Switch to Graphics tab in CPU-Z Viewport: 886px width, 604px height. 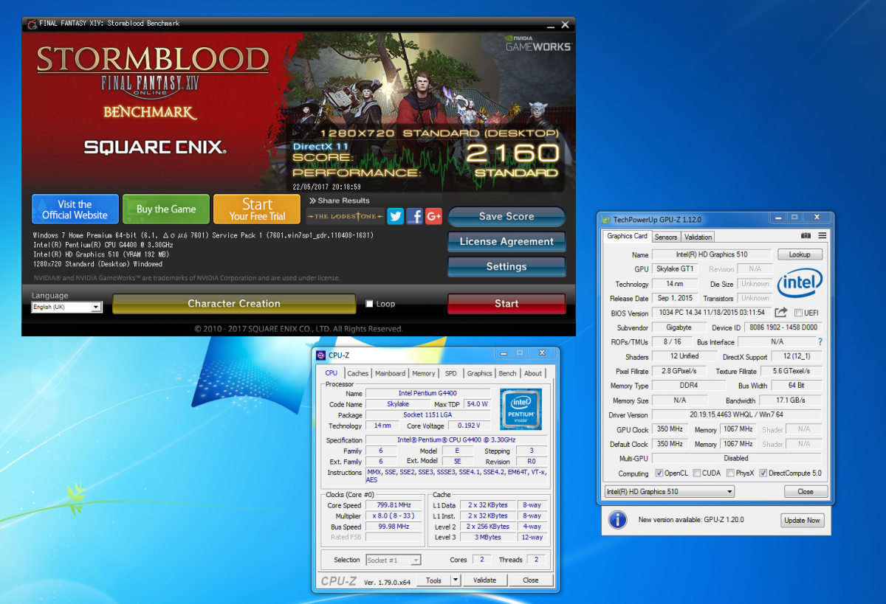coord(479,373)
